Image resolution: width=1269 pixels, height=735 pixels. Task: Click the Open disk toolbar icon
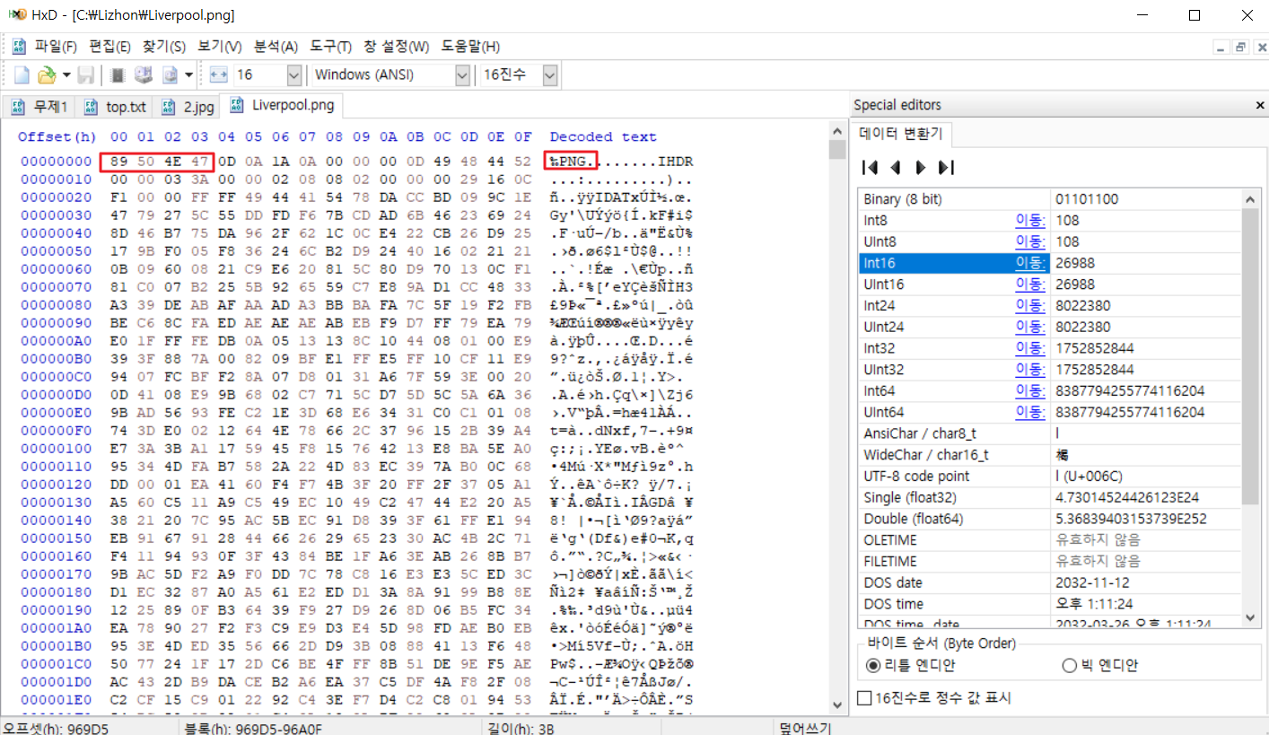pyautogui.click(x=144, y=75)
